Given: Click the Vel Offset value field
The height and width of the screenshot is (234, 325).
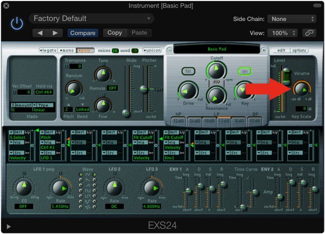Looking at the screenshot, I should click(24, 92).
